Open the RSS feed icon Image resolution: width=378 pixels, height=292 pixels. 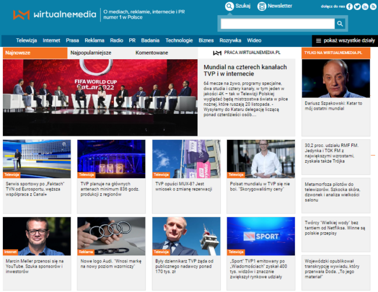[373, 6]
